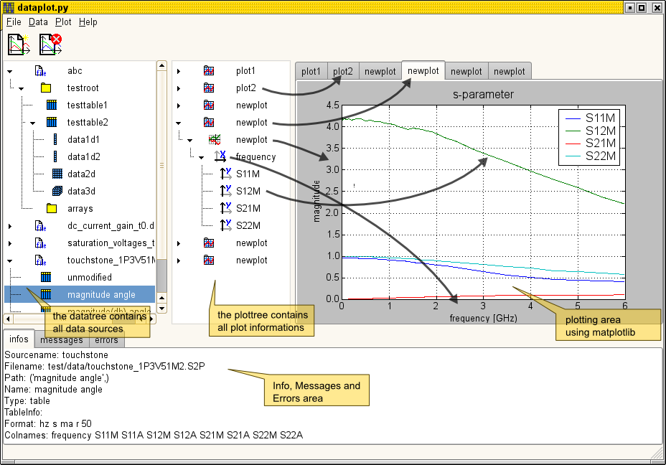This screenshot has height=465, width=666.
Task: Click the delete plot toolbar icon with red X
Action: click(x=50, y=44)
